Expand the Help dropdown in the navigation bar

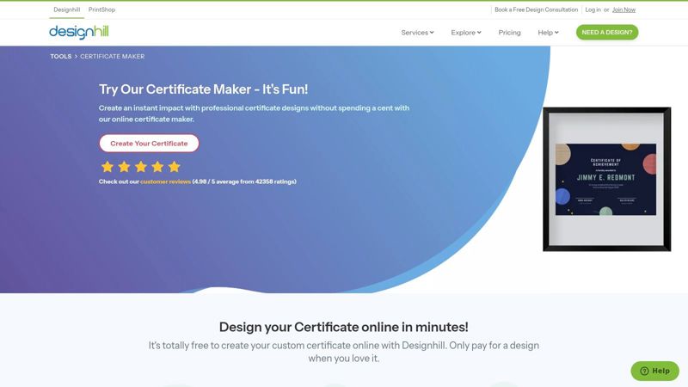click(548, 33)
